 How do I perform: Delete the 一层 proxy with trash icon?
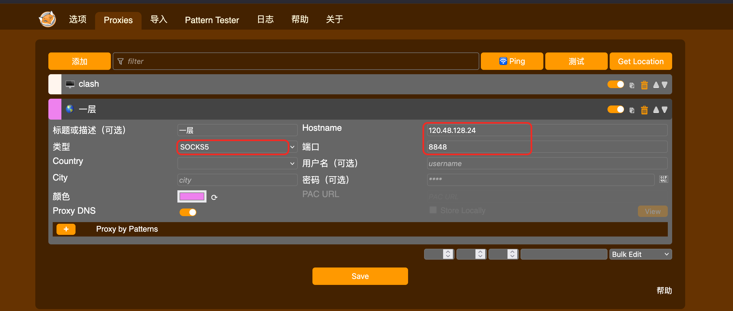(644, 110)
